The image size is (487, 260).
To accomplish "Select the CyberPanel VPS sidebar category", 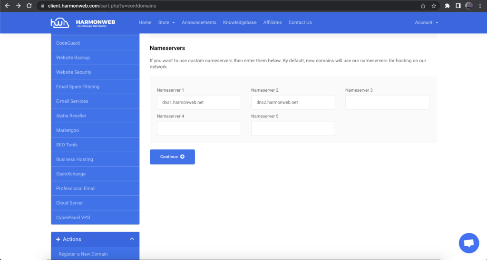I will tap(72, 217).
